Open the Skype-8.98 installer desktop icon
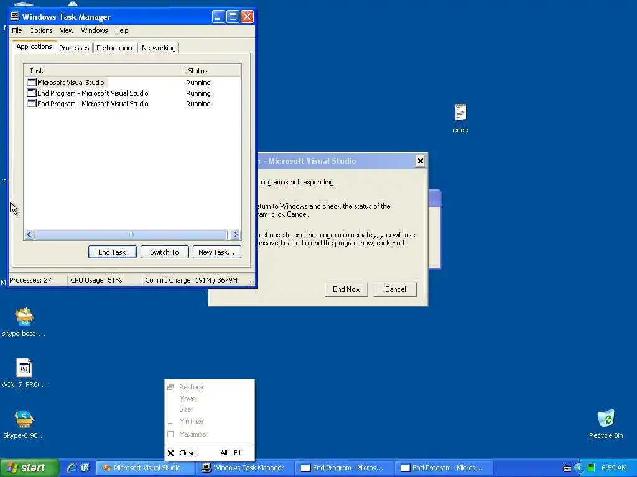 pos(24,424)
